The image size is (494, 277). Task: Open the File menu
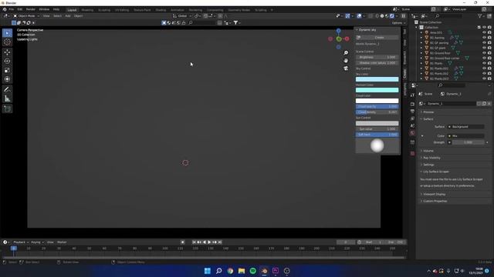tap(12, 9)
